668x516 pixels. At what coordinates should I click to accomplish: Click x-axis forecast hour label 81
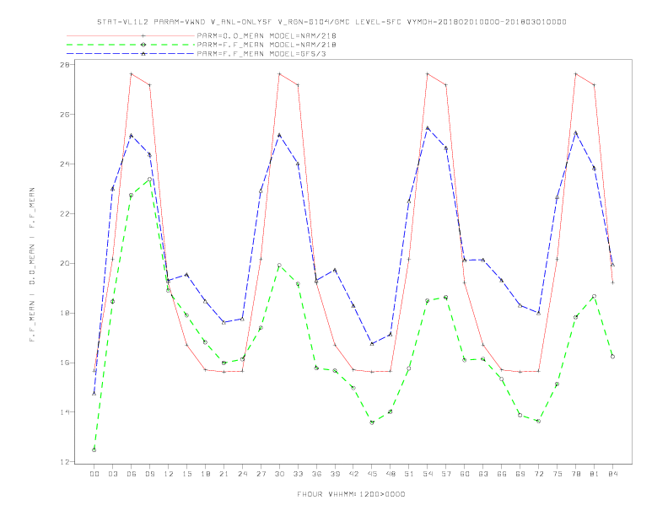(595, 474)
